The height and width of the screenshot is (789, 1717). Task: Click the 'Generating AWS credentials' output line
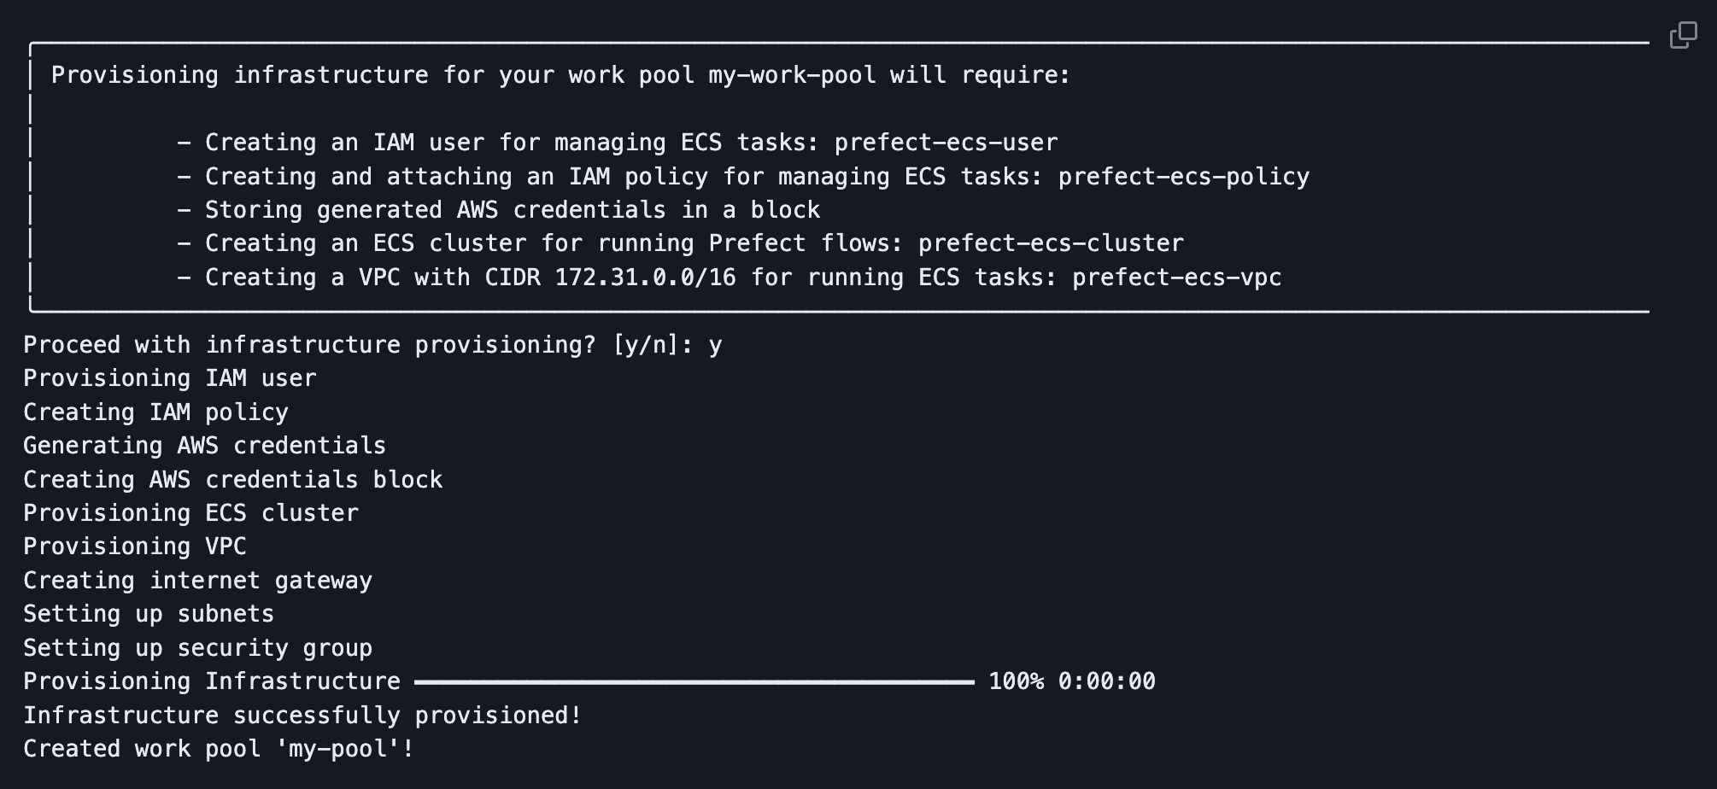pyautogui.click(x=204, y=446)
